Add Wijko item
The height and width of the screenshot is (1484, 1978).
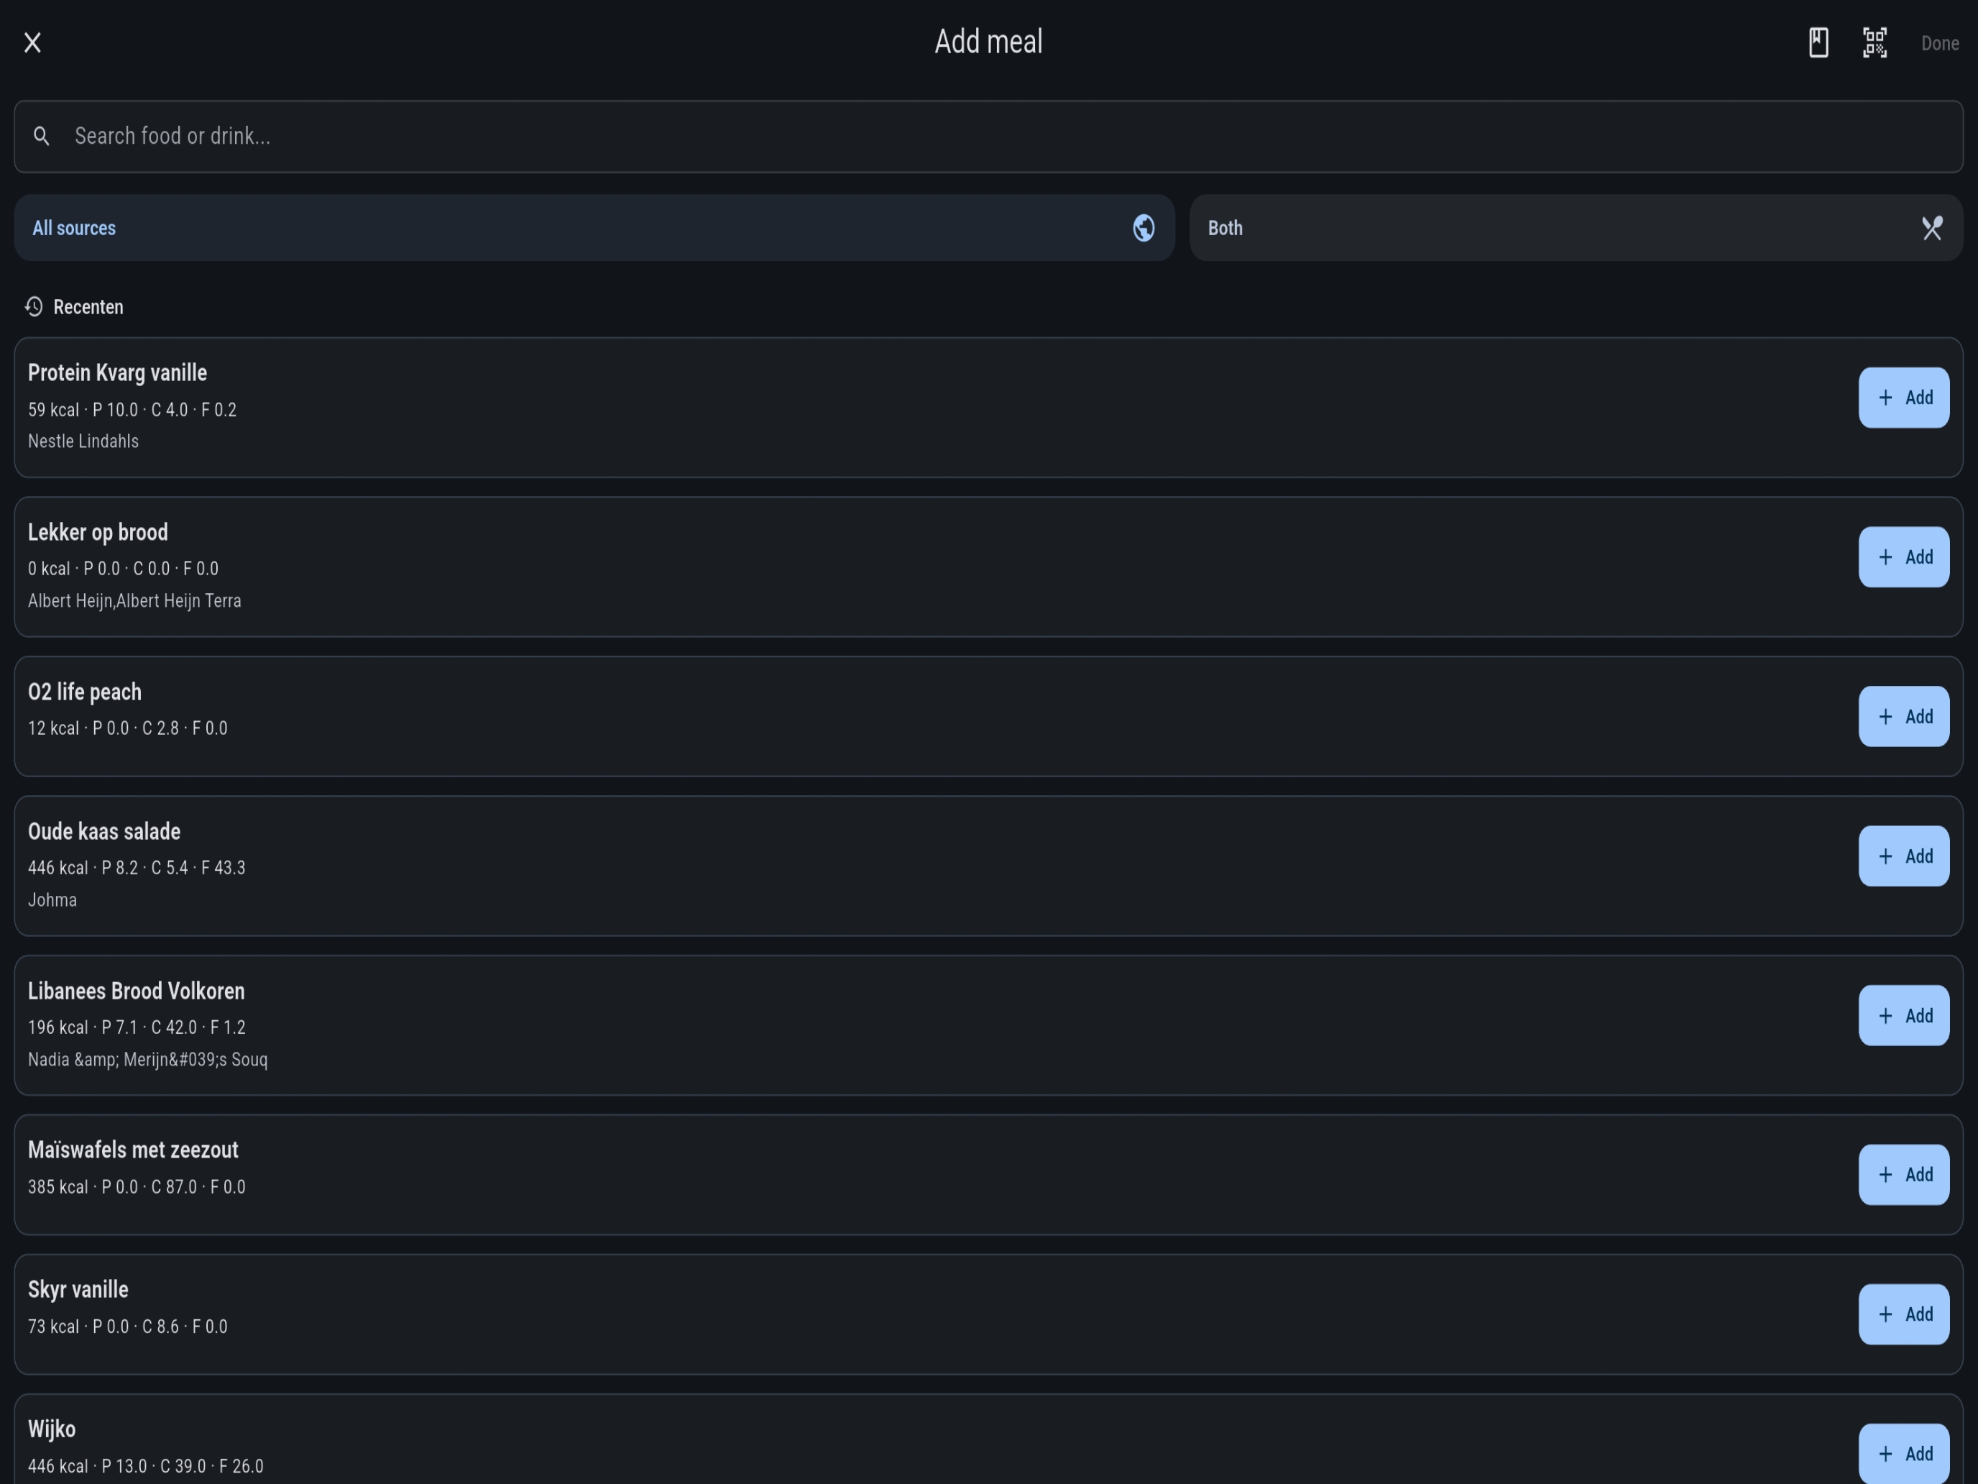1904,1454
